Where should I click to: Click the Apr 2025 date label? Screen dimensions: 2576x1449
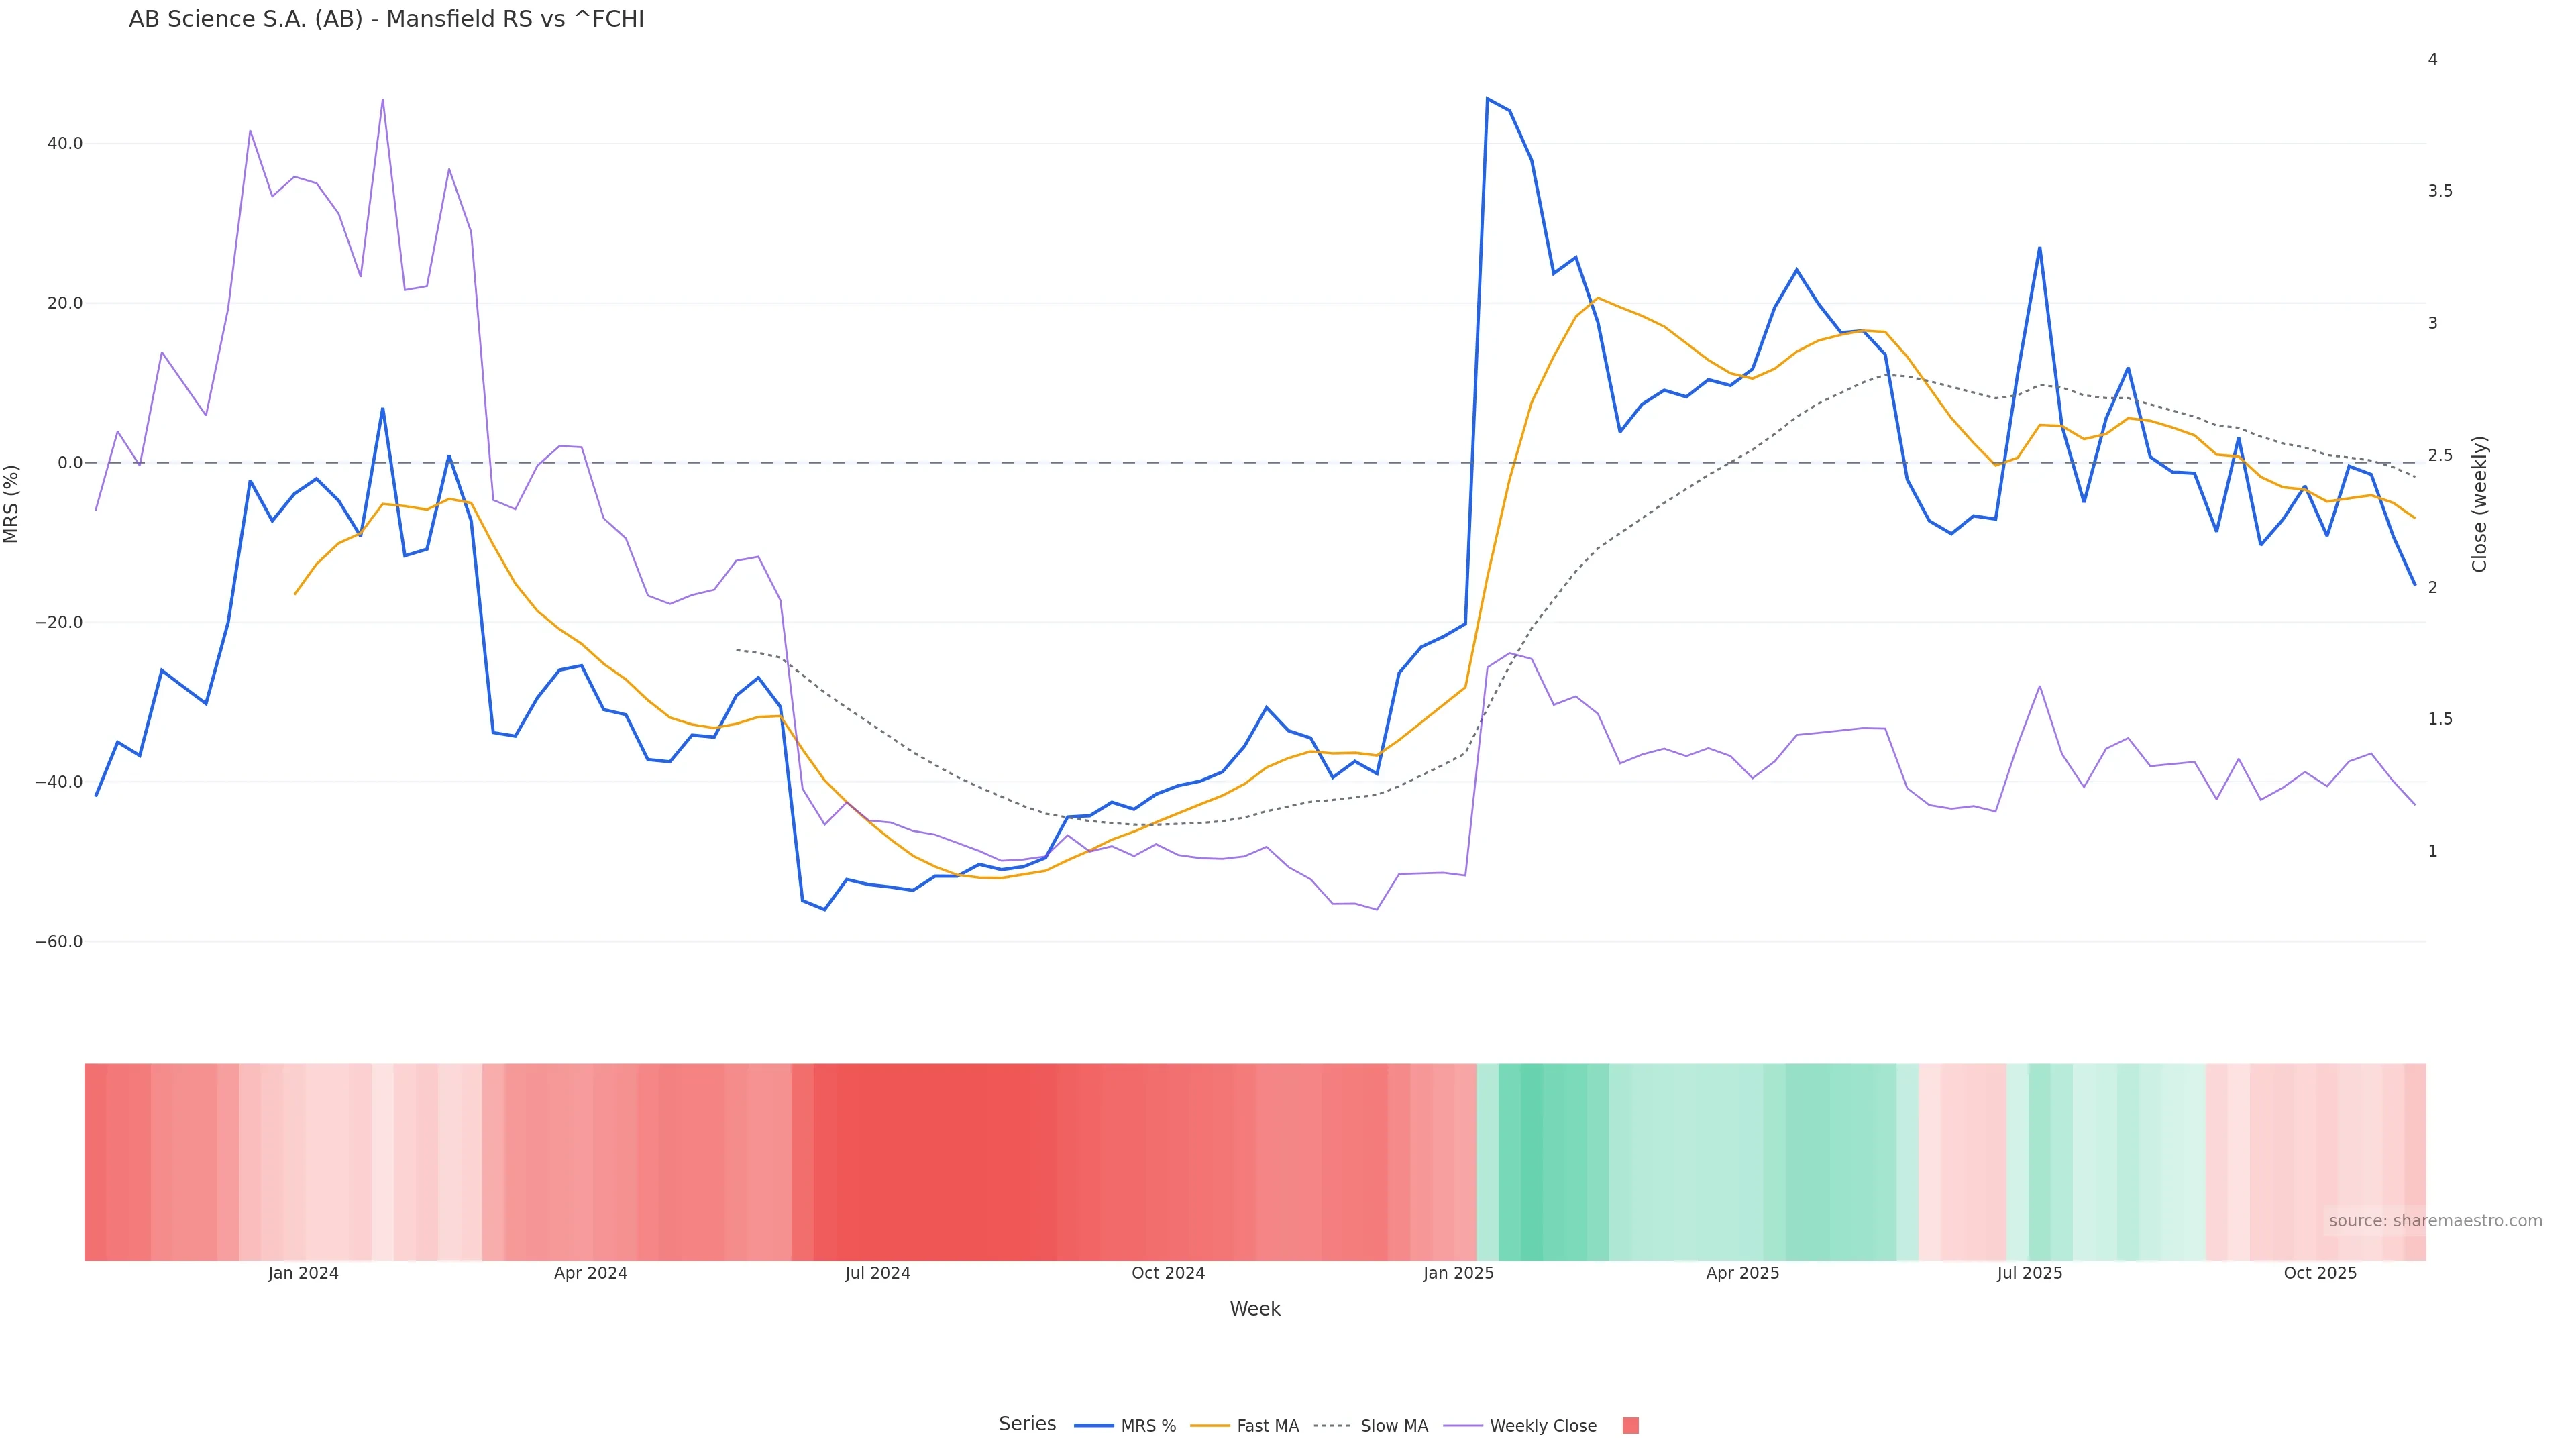click(1742, 1273)
